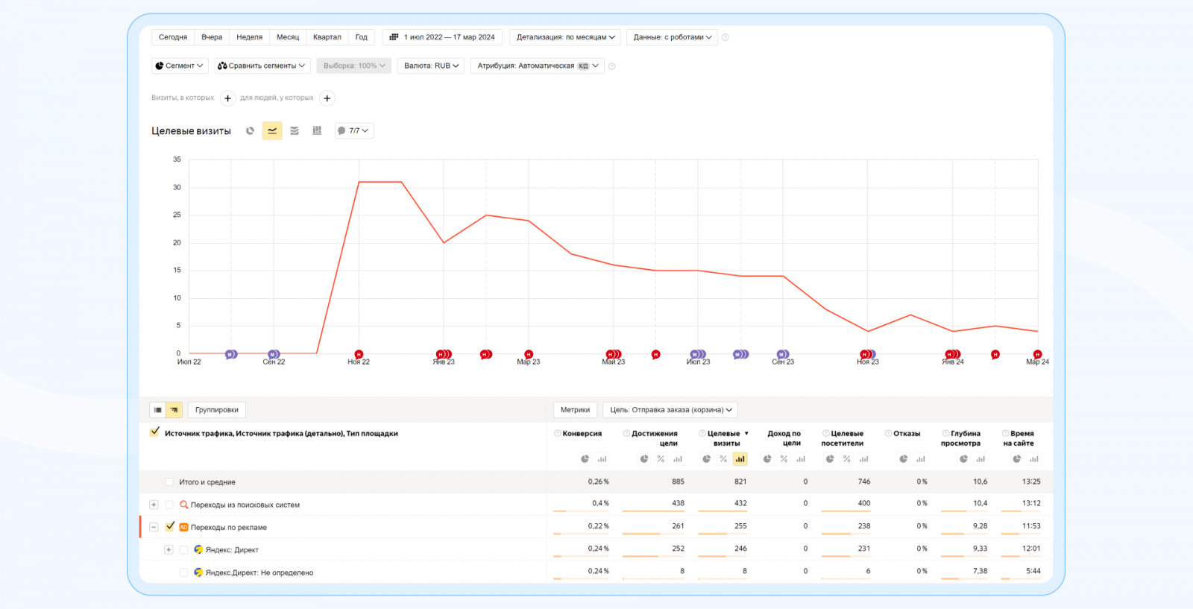1193x609 pixels.
Task: Click the Группировки button
Action: point(217,410)
